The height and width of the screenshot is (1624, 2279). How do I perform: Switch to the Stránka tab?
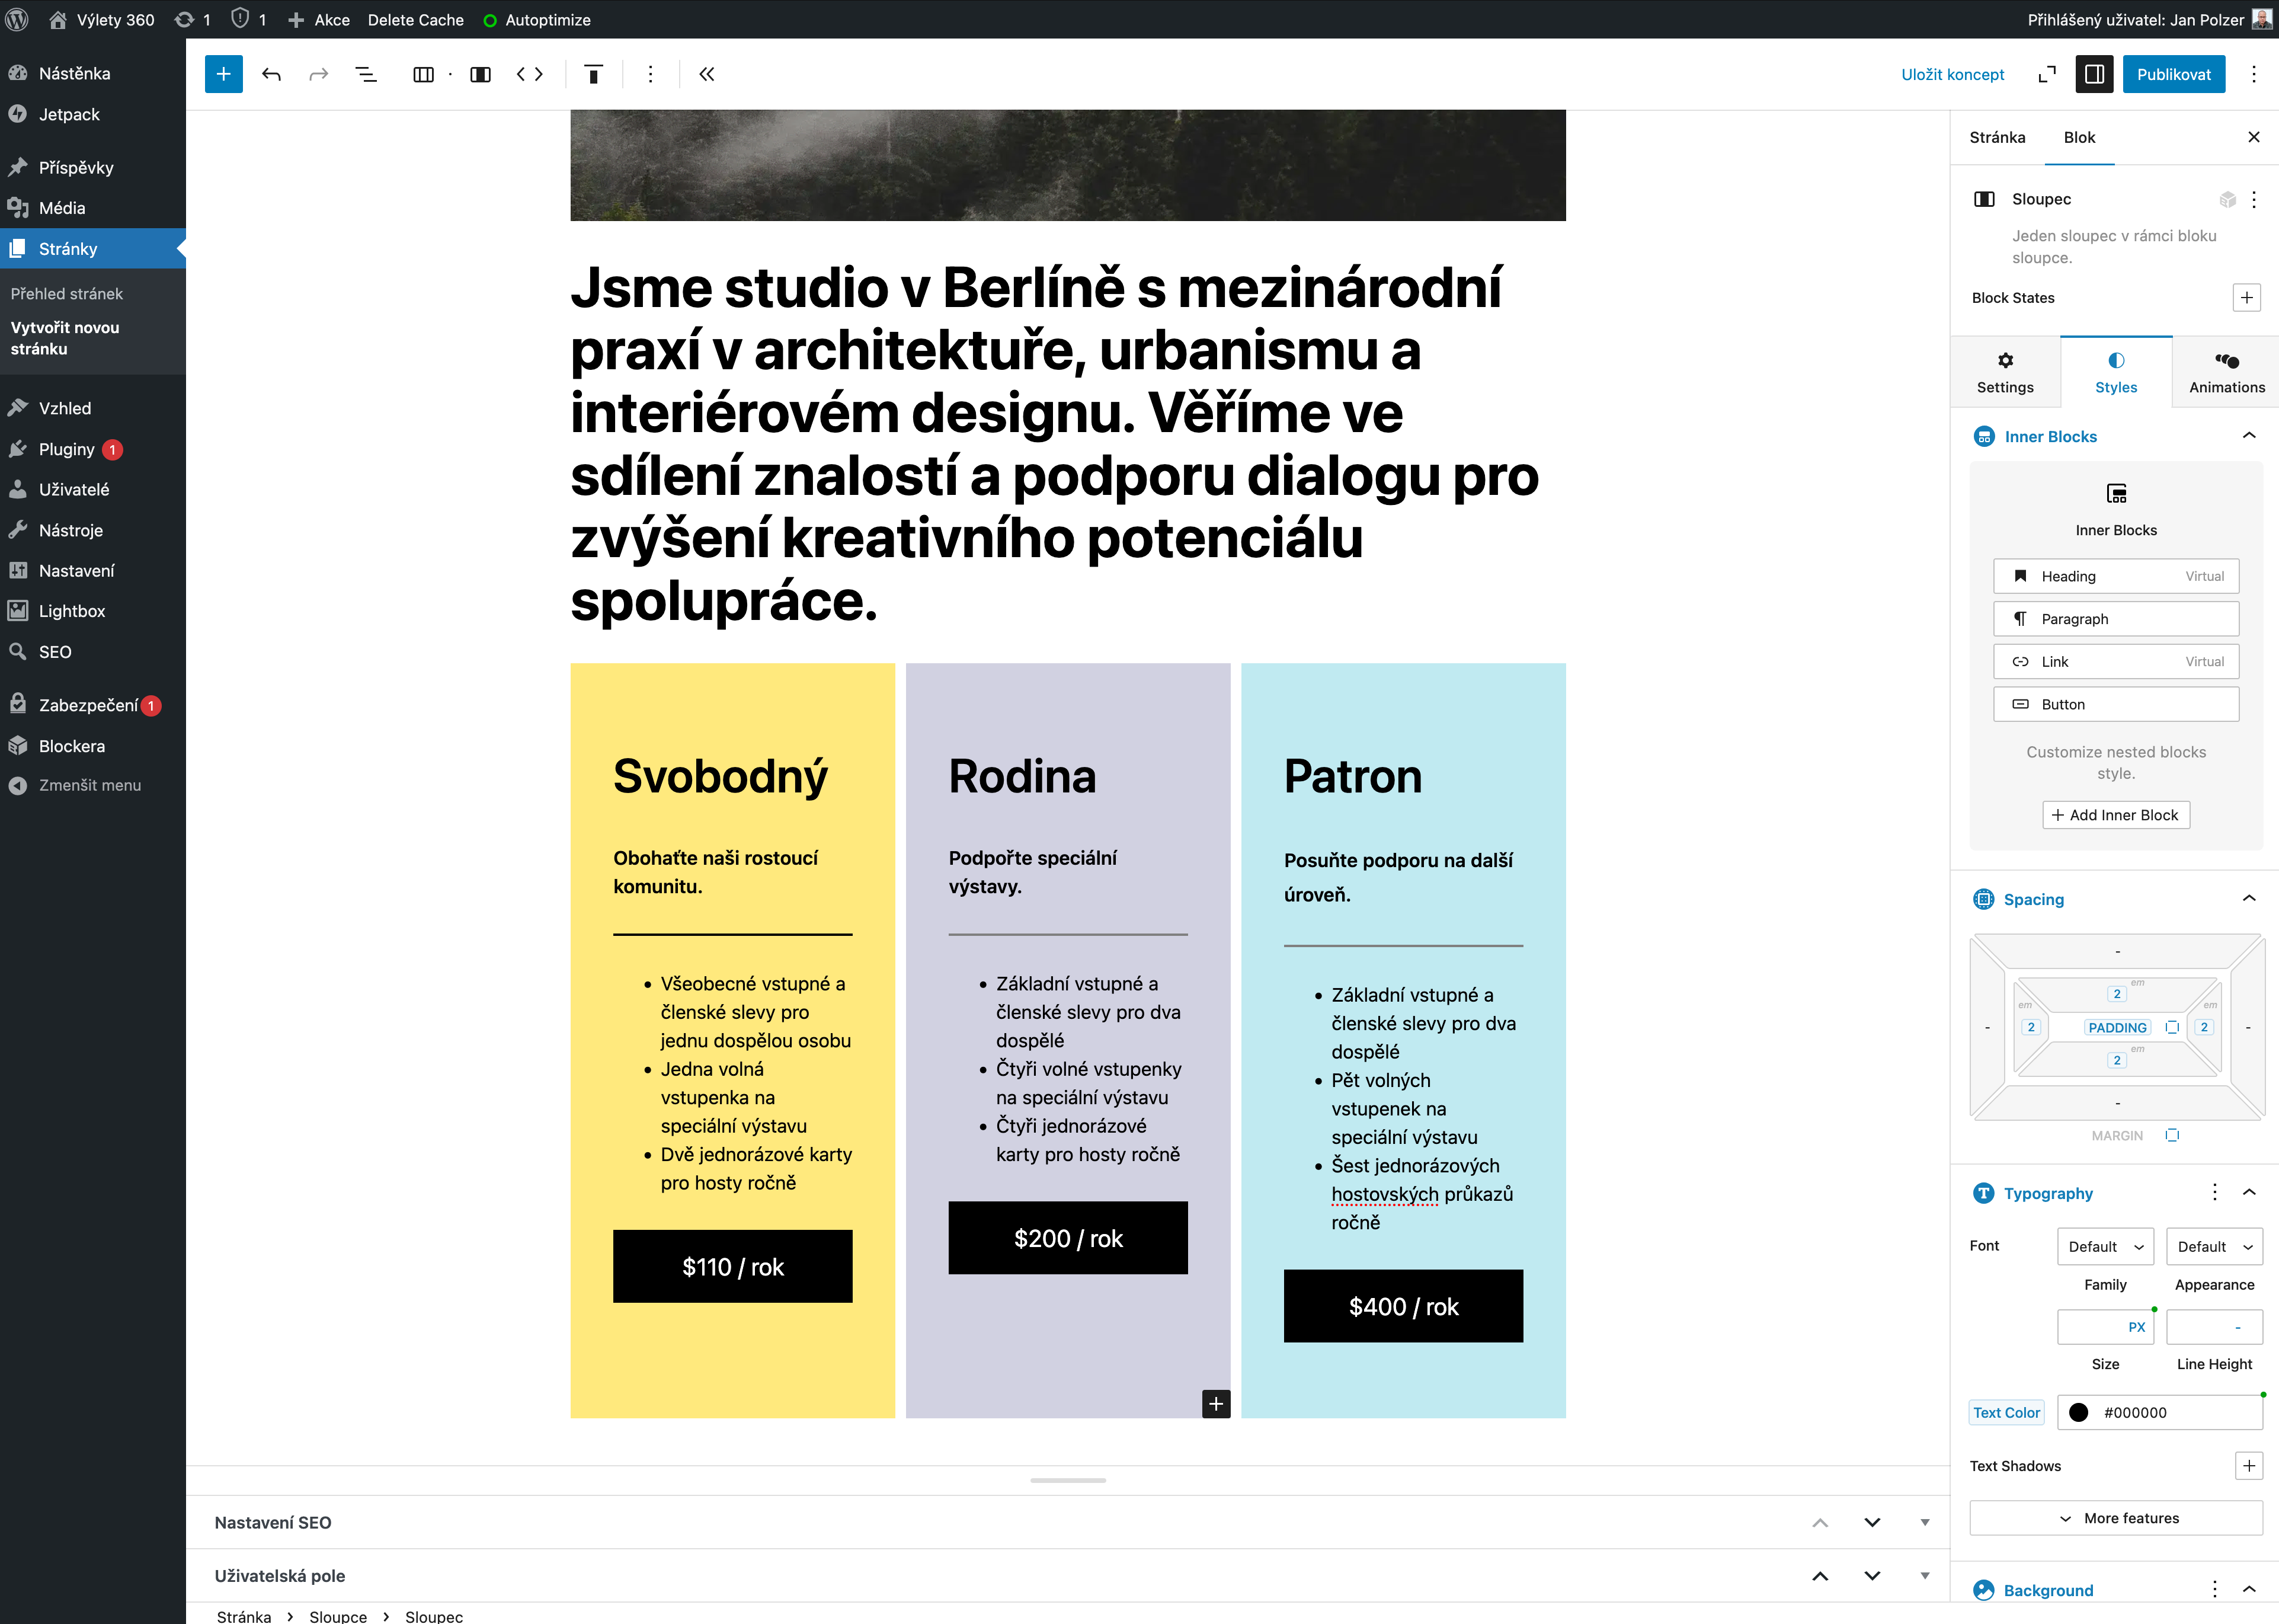pos(1997,137)
